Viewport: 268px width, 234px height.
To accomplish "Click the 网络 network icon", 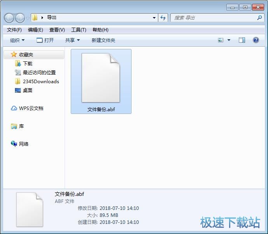I will tap(14, 144).
